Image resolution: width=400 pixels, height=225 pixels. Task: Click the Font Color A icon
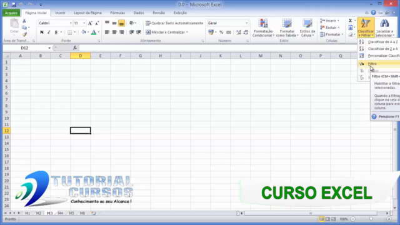(94, 32)
